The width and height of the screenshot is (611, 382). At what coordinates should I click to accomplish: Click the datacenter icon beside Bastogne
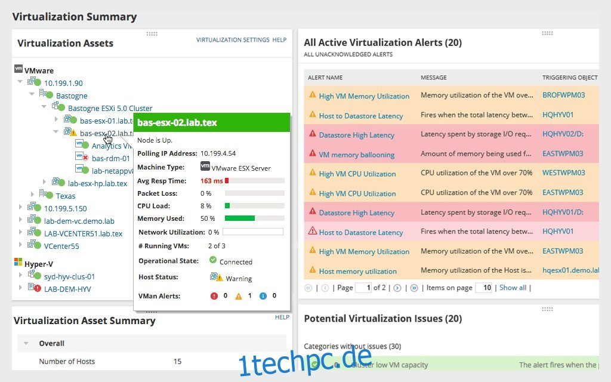pyautogui.click(x=46, y=94)
